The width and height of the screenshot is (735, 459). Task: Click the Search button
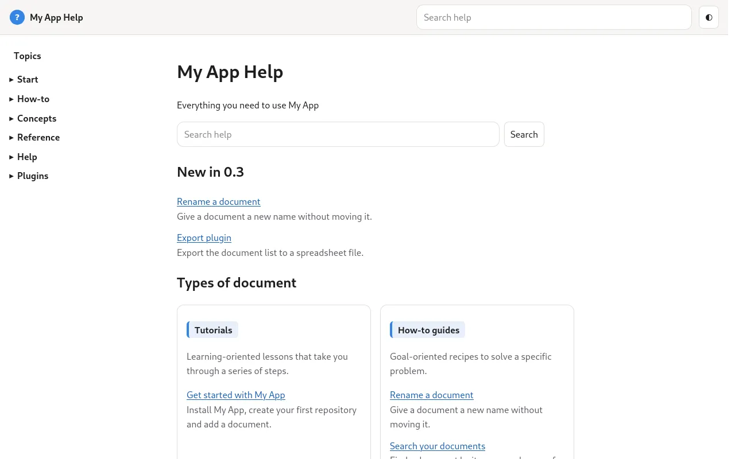pyautogui.click(x=524, y=134)
